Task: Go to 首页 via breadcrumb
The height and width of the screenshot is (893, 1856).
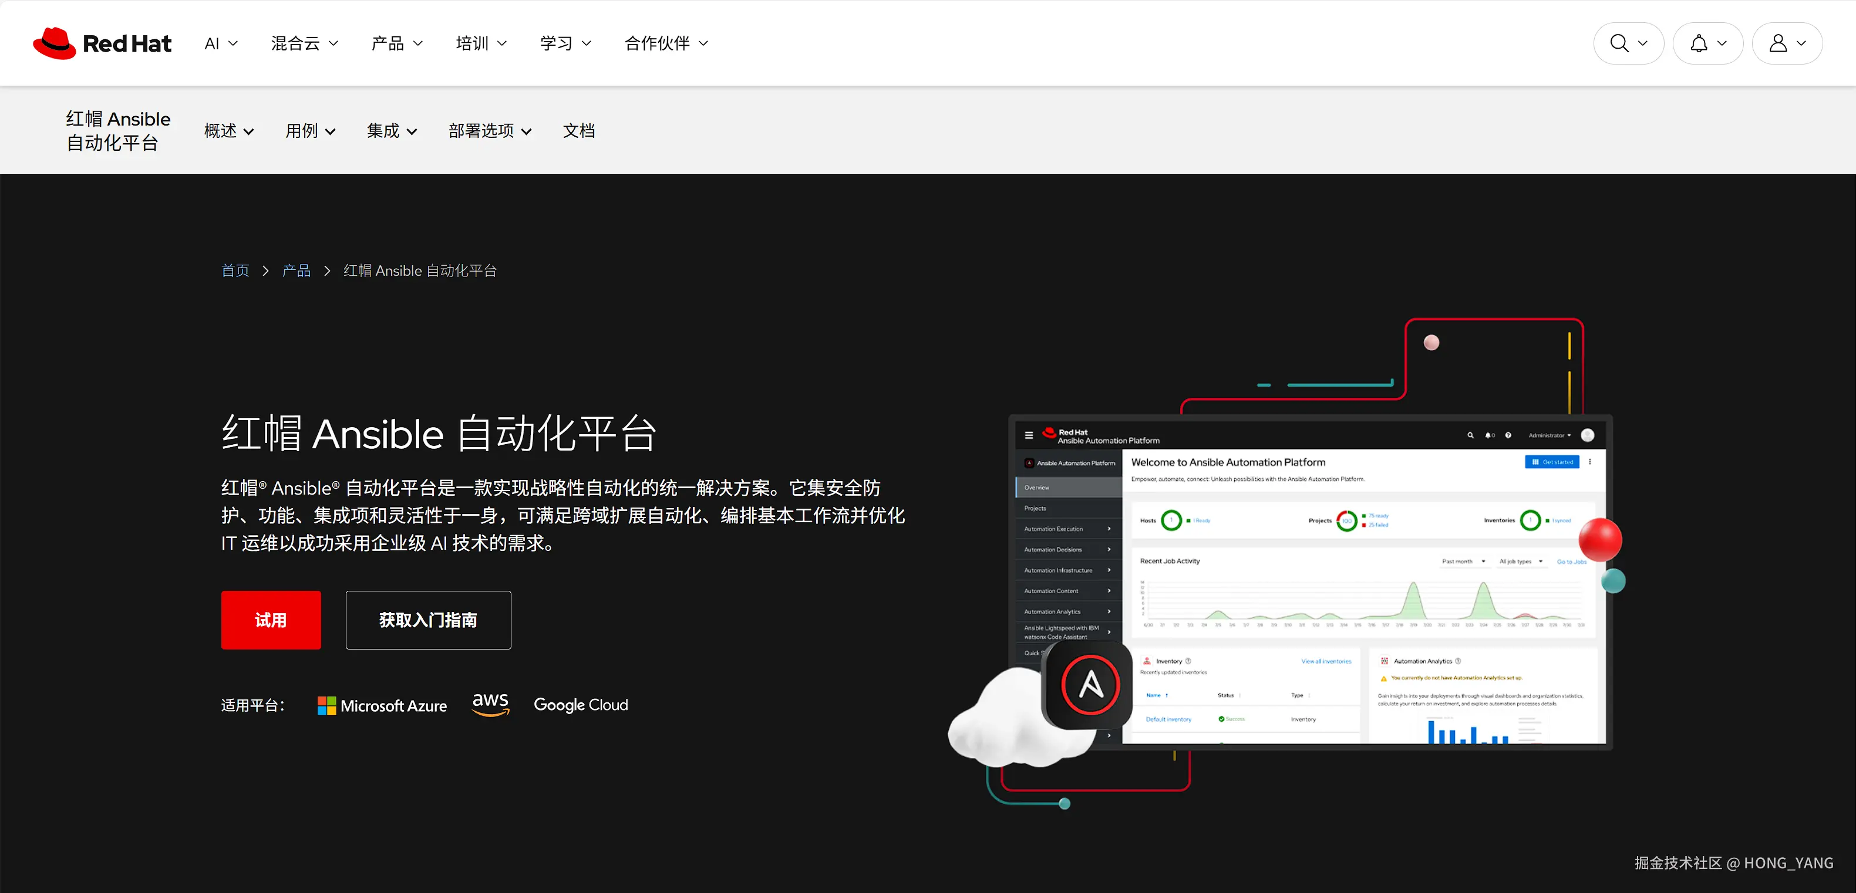Action: [235, 270]
